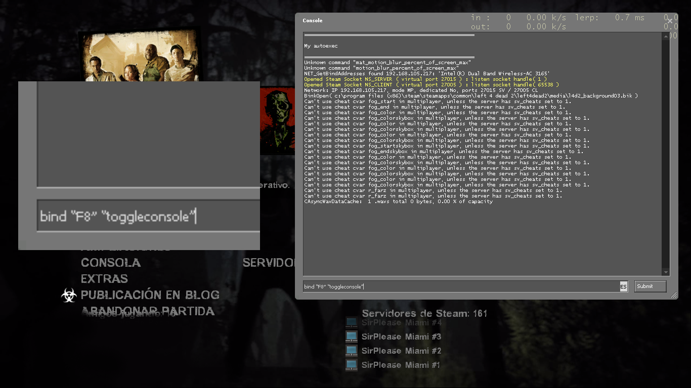691x388 pixels.
Task: Click the "Opened Steam Socket NS_CLIENT" console line
Action: coord(431,85)
